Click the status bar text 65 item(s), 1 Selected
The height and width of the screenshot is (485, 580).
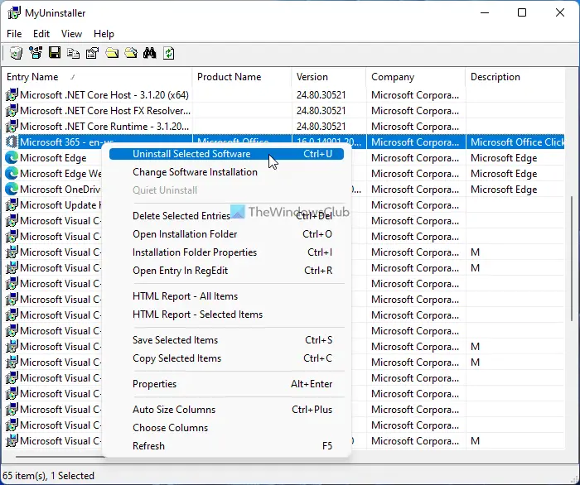[48, 476]
